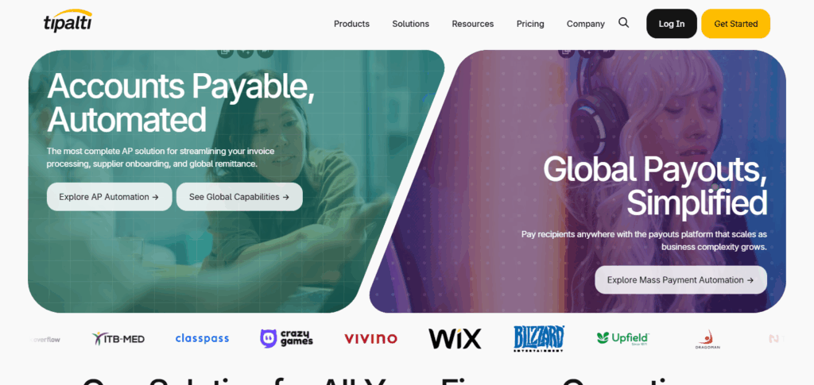Click See Global Capabilities button
Image resolution: width=814 pixels, height=385 pixels.
click(x=239, y=197)
